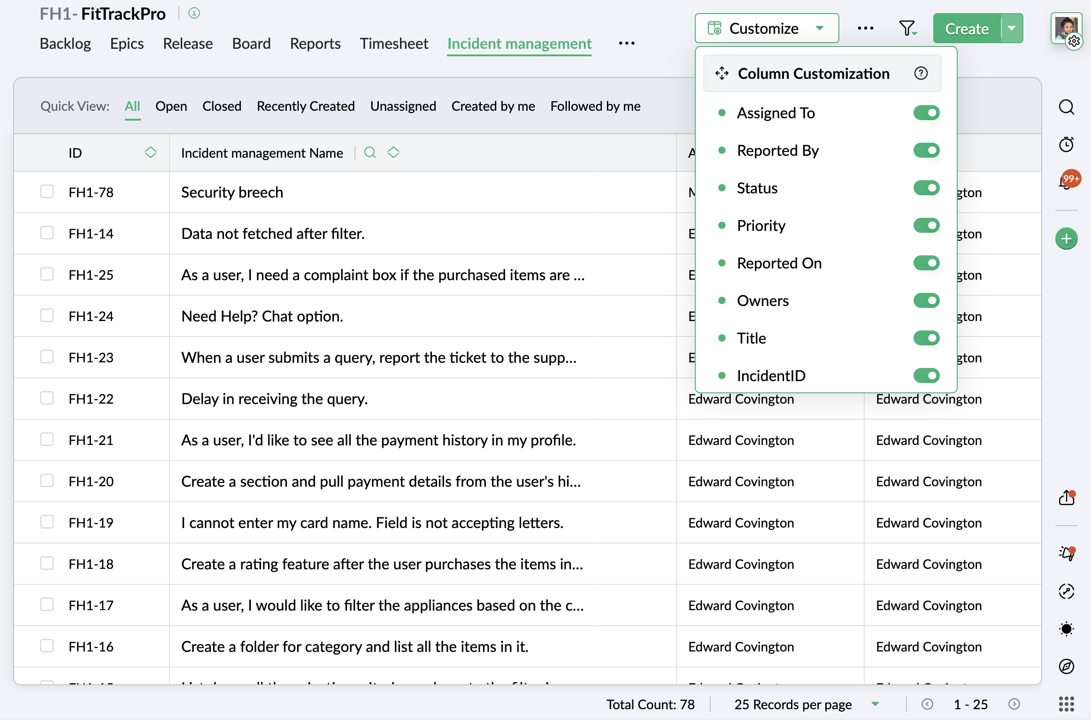Viewport: 1091px width, 720px height.
Task: Disable the Reported On column toggle
Action: 926,263
